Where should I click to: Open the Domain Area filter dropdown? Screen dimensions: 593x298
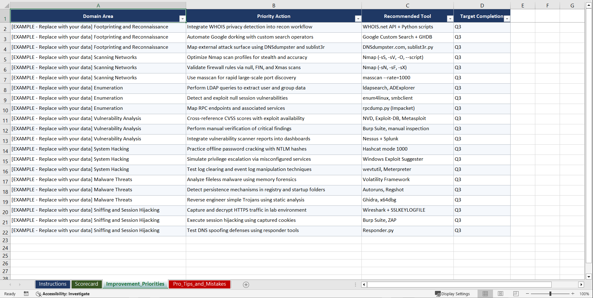point(183,19)
